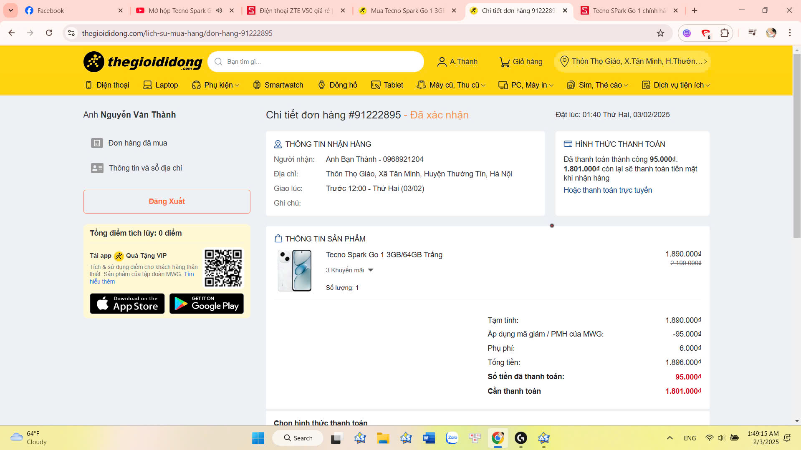Click Hoặc thanh toán trực tuyến link
The image size is (801, 450).
[607, 190]
